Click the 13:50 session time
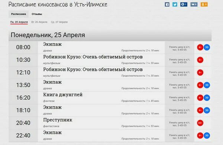223x145 pixels. 23,85
